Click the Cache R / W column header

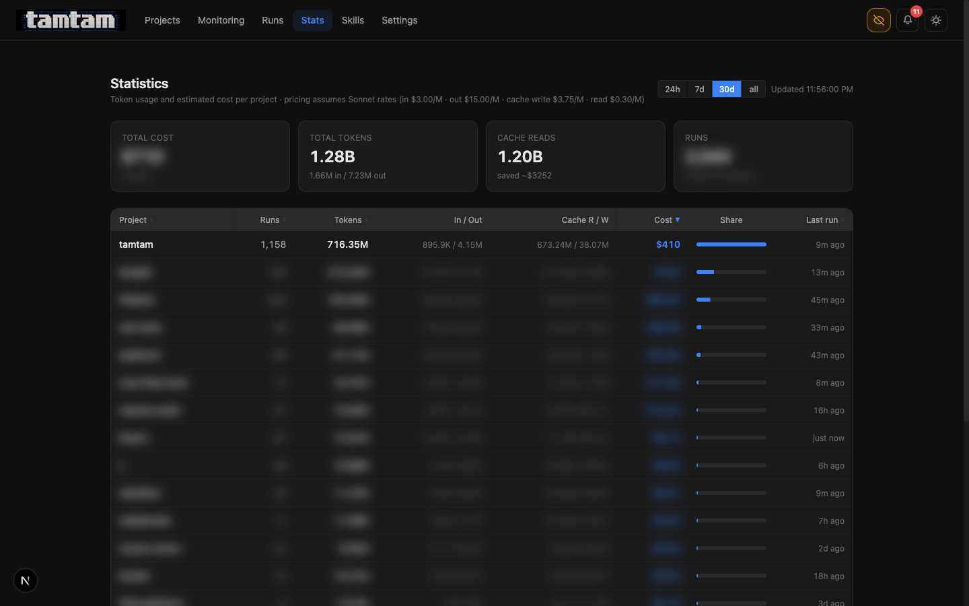585,220
